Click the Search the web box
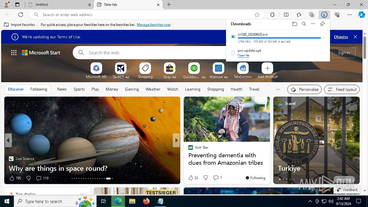Image resolution: width=368 pixels, height=207 pixels. click(149, 53)
